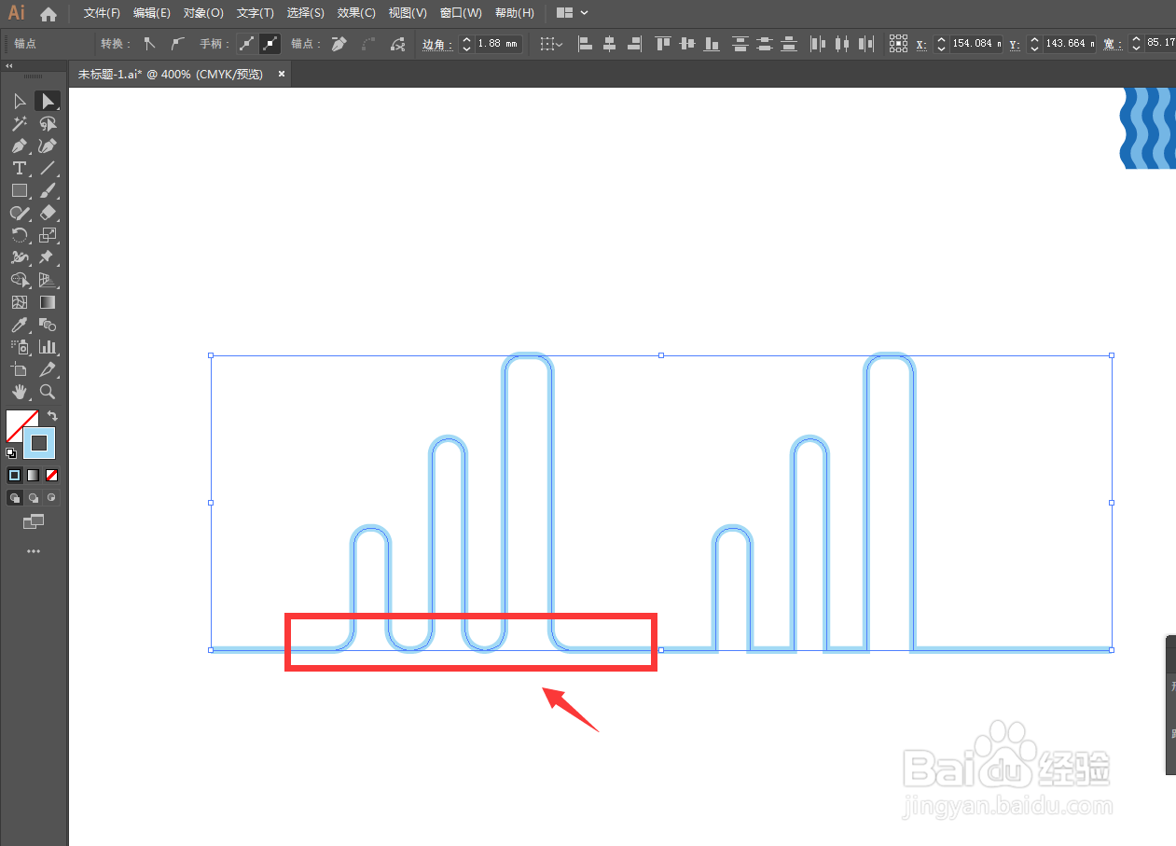The height and width of the screenshot is (846, 1176).
Task: Select the Line Segment tool
Action: (x=48, y=168)
